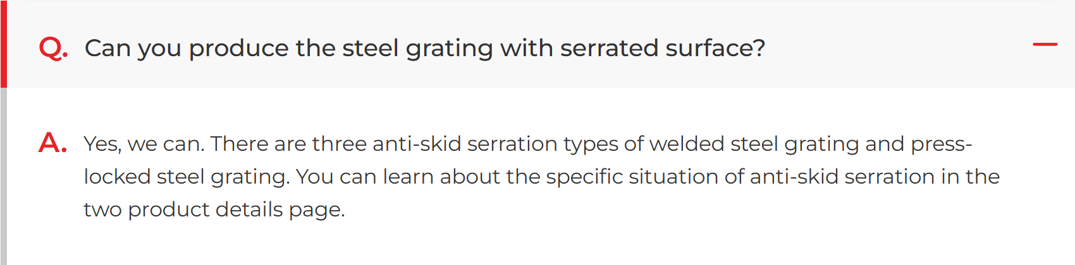Collapse the FAQ with the red minus icon
The width and height of the screenshot is (1075, 265).
(x=1045, y=44)
